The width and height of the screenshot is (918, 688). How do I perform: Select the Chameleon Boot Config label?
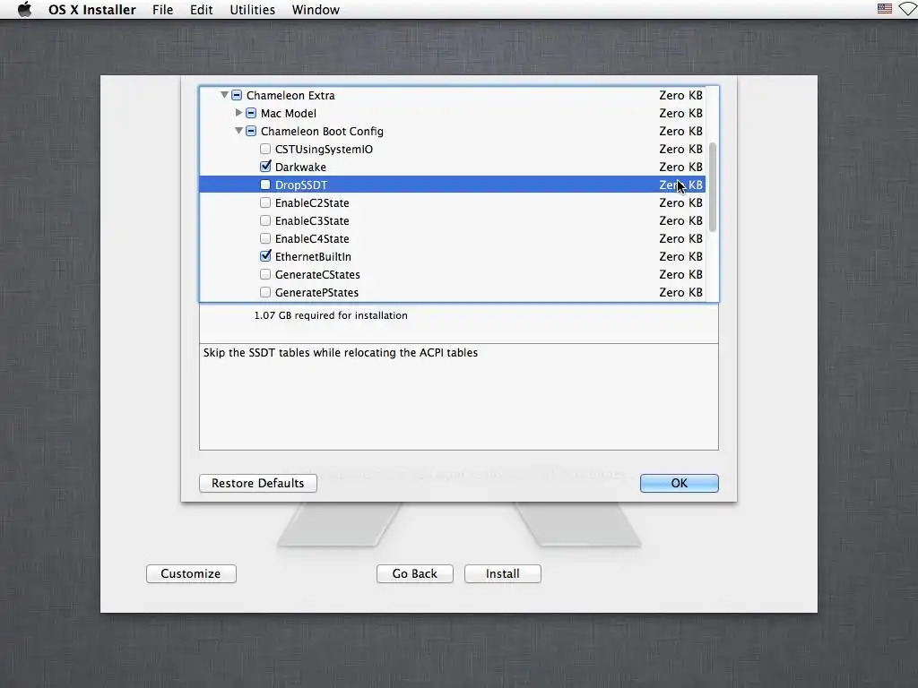(322, 131)
